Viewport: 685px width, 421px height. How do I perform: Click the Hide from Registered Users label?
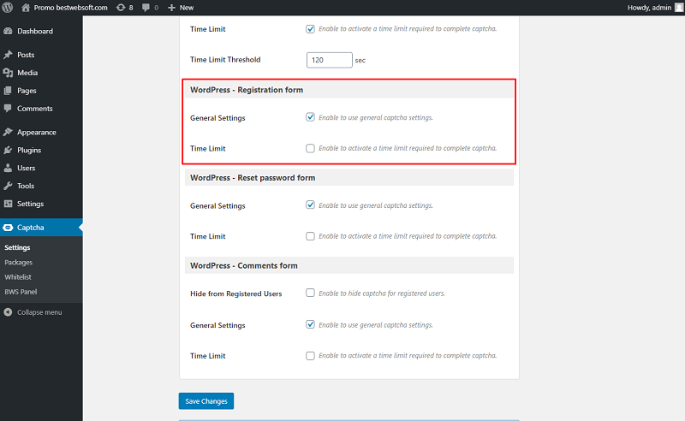[x=236, y=294]
